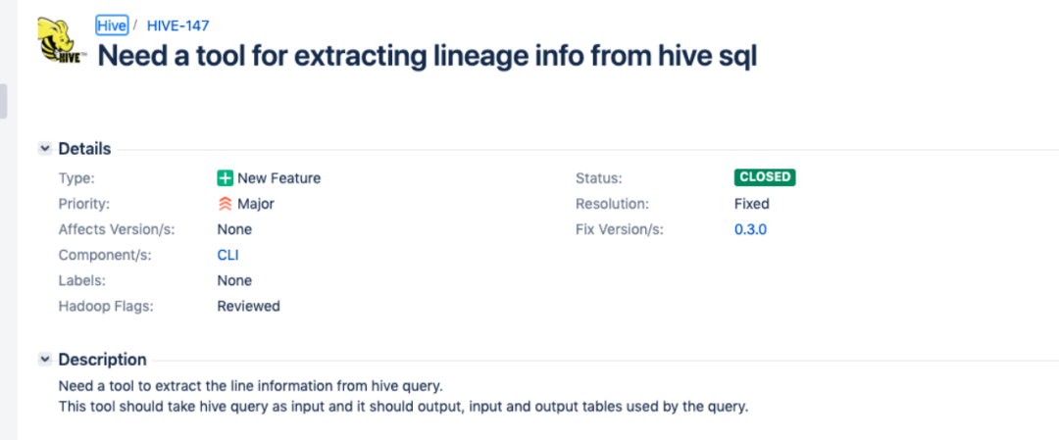Click the Major priority arrows icon
This screenshot has height=440, width=1059.
pos(226,204)
